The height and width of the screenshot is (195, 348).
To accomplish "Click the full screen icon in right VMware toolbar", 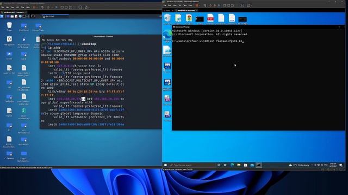I will [233, 5].
